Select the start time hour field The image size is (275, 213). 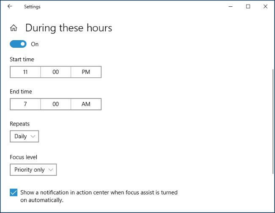coord(25,72)
